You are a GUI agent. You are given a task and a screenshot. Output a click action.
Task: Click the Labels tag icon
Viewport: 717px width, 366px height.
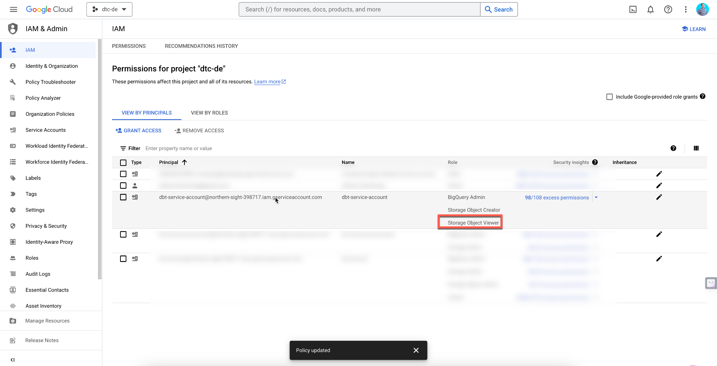pos(13,178)
